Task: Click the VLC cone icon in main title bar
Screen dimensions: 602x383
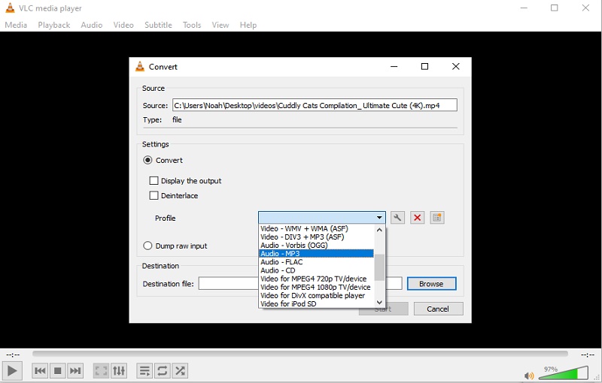Action: [10, 8]
